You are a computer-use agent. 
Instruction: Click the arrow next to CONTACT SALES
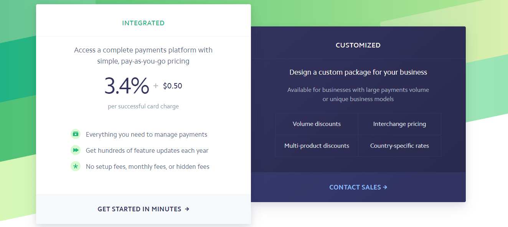(x=384, y=187)
